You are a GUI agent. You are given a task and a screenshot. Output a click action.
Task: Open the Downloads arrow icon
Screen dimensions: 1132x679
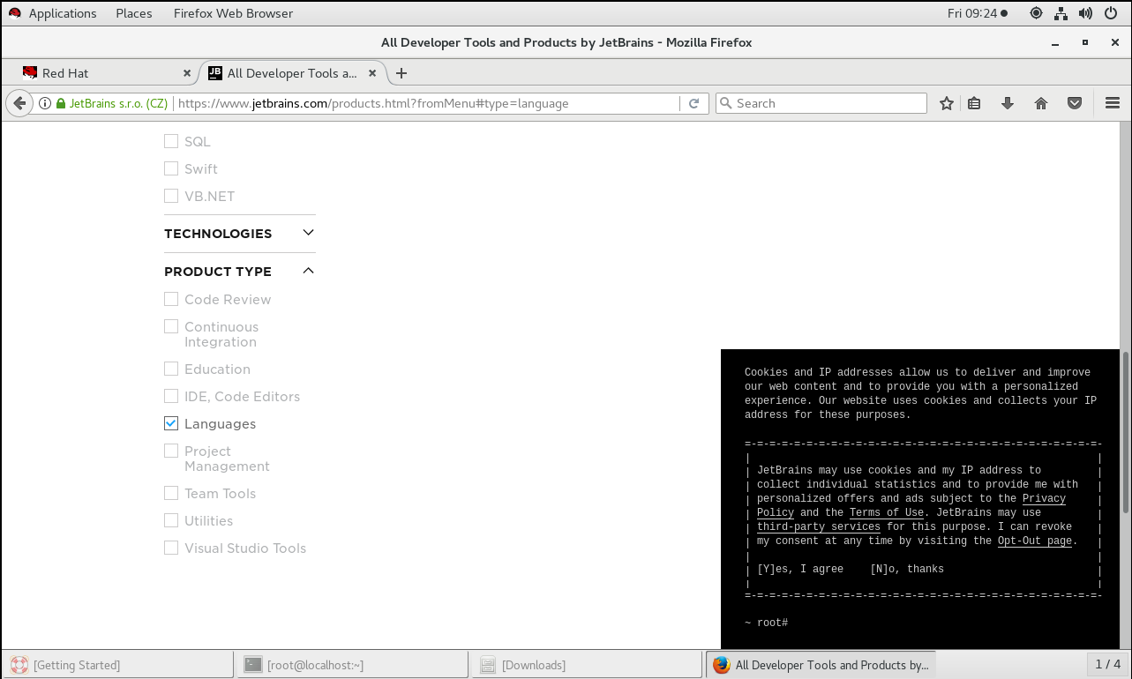coord(1008,103)
